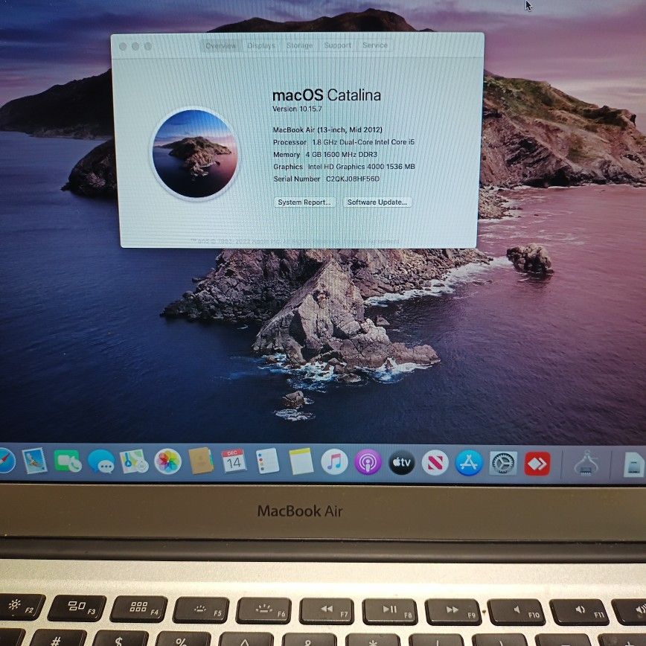Launch Apple TV from the Dock
Image resolution: width=646 pixels, height=646 pixels.
point(402,462)
